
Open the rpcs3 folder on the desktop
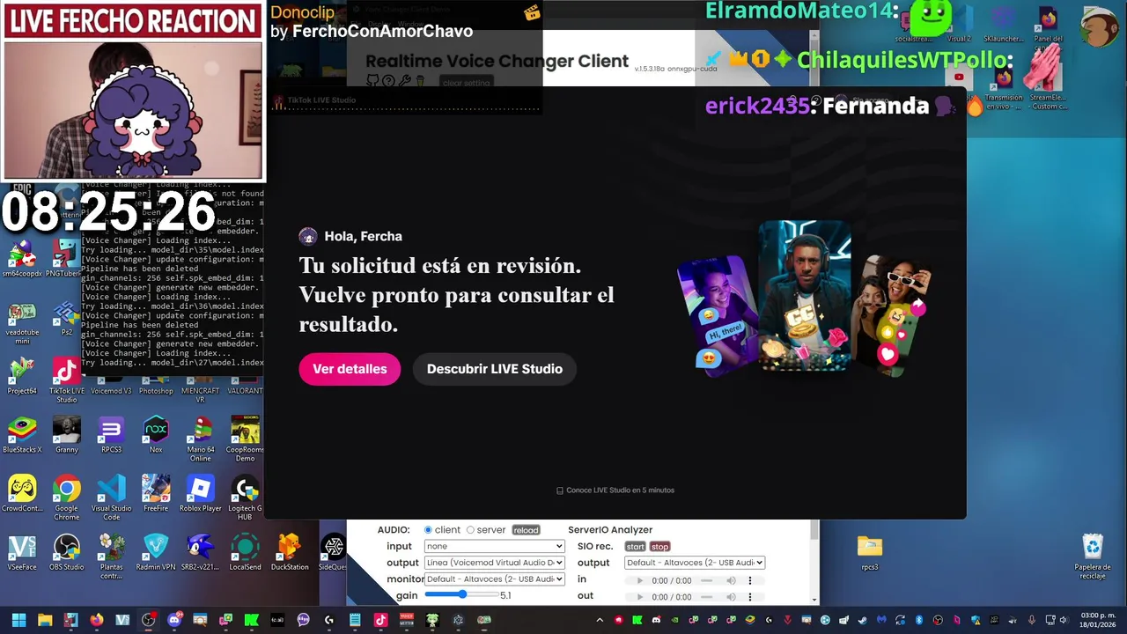[x=870, y=552]
